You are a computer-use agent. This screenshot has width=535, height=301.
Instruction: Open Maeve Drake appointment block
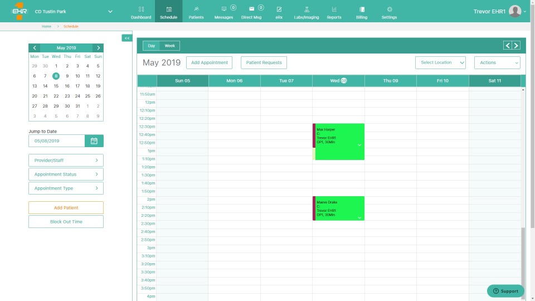click(x=338, y=208)
